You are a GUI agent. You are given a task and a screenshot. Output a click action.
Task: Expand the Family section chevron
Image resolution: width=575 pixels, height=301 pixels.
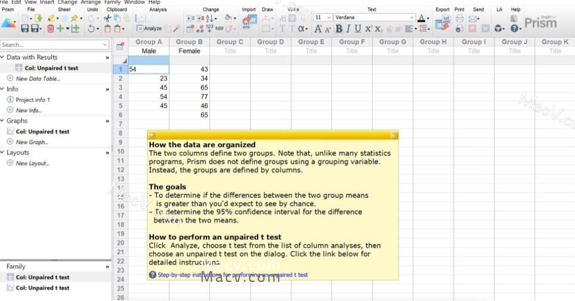107,266
